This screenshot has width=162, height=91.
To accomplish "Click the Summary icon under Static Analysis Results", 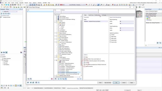I will tap(60, 62).
